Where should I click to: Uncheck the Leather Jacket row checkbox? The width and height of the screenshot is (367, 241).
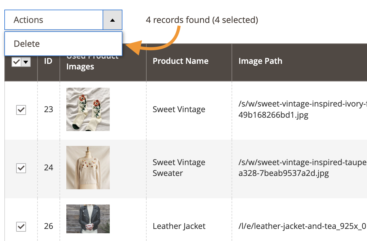(21, 226)
